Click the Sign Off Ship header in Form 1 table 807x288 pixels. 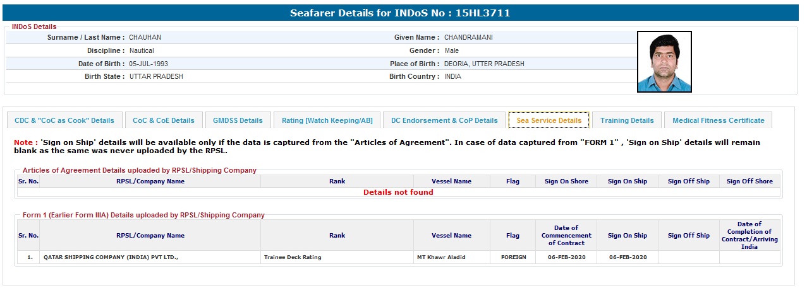[x=688, y=236]
